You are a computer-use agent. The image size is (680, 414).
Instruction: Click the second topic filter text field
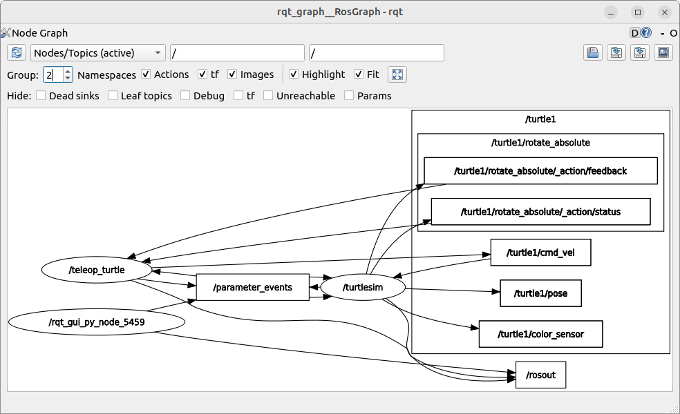click(x=376, y=53)
